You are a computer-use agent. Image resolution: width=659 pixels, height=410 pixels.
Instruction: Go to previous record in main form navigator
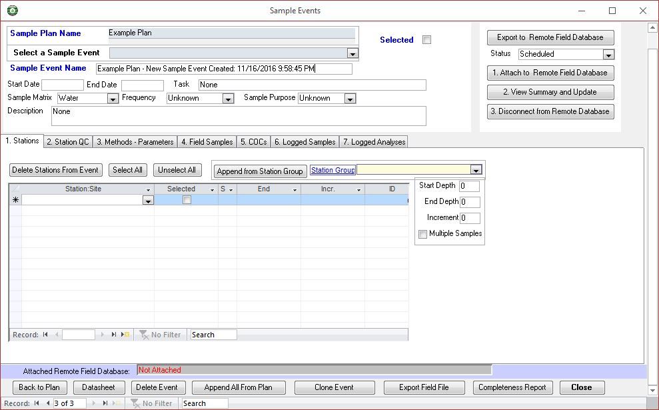pyautogui.click(x=48, y=403)
